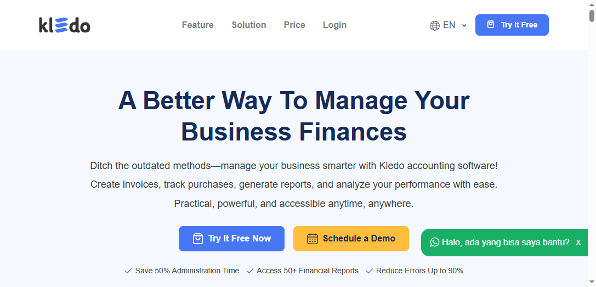Open the Solution menu
Viewport: 596px width, 287px height.
[x=249, y=25]
